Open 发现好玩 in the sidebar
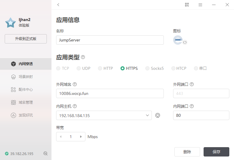The image size is (234, 160). pos(26,115)
